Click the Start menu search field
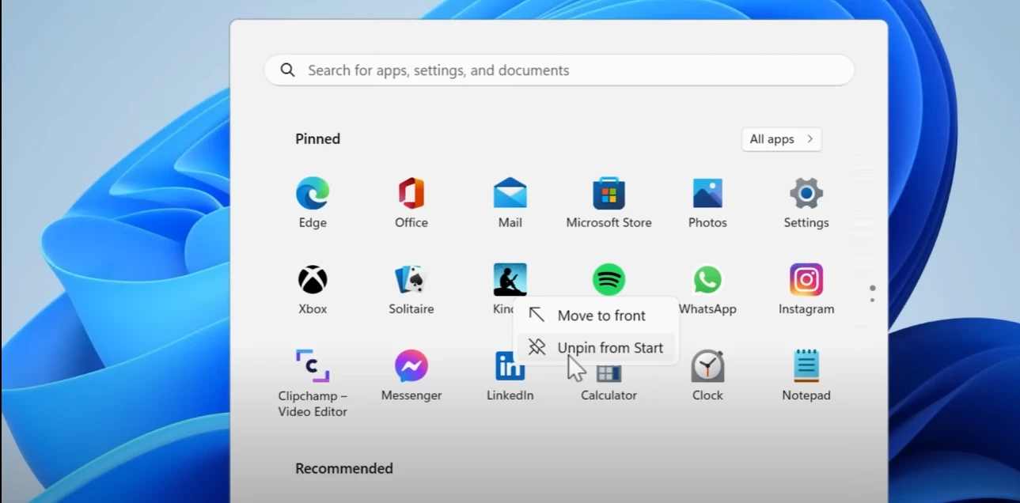The width and height of the screenshot is (1020, 503). click(559, 70)
